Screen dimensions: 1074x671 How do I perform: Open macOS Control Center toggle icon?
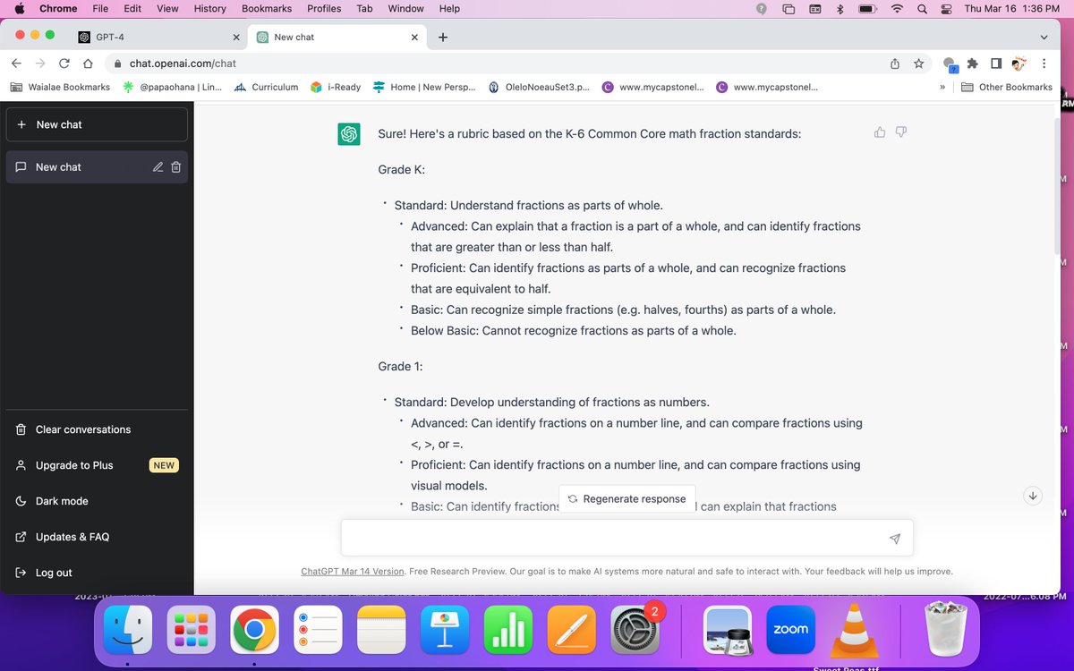point(947,9)
